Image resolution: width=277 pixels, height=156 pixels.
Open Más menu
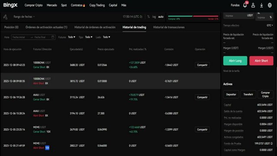coord(124,5)
